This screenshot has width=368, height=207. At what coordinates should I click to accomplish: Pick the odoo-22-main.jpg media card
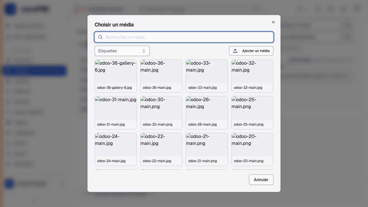click(161, 149)
